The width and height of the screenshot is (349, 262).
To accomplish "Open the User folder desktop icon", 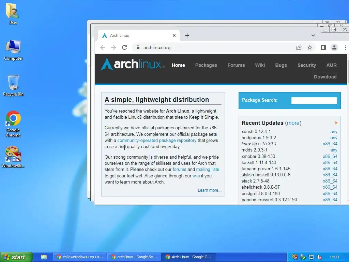I will [x=13, y=13].
